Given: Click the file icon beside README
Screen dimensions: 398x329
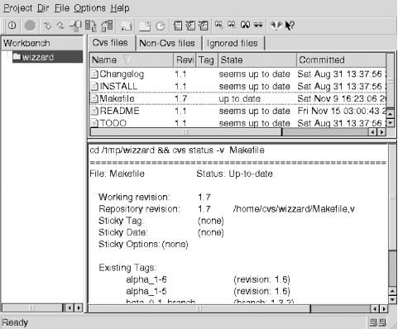Looking at the screenshot, I should tap(94, 111).
